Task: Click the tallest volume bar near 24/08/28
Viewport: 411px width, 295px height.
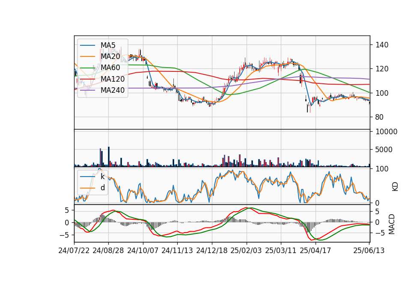Action: point(109,157)
